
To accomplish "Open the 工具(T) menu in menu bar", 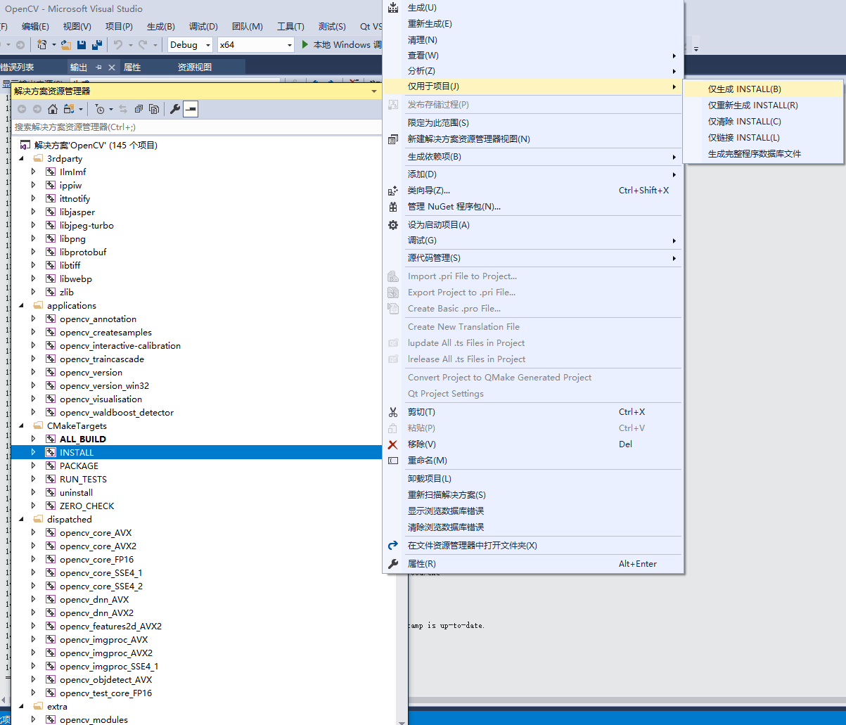I will coord(290,27).
